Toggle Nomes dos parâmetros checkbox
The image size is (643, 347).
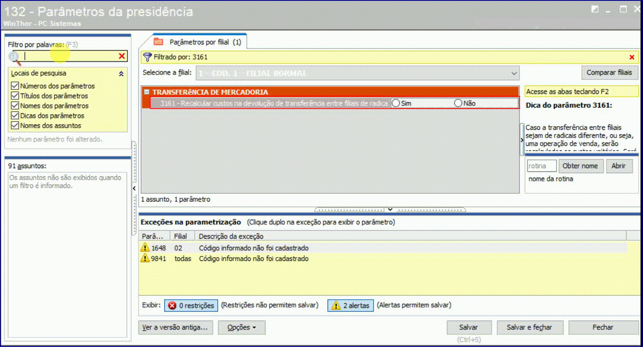pos(15,106)
